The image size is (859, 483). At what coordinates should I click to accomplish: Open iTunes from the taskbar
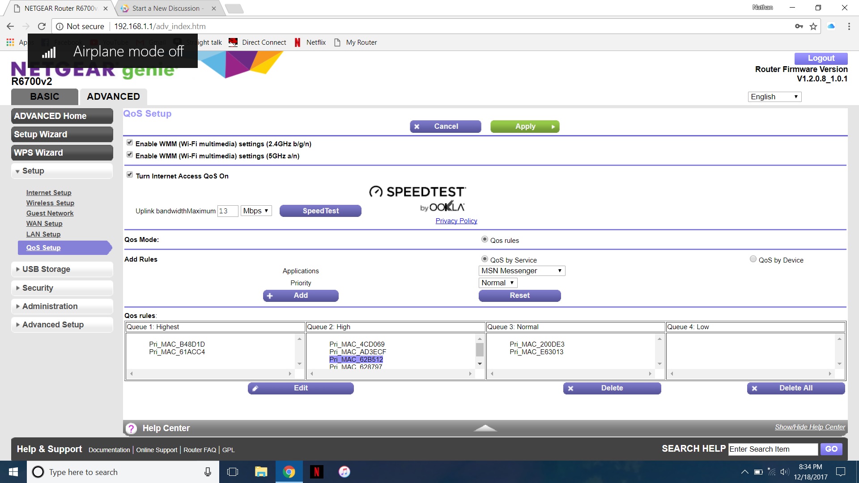tap(344, 472)
